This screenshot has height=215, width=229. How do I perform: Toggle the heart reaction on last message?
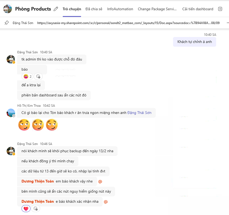(x=26, y=208)
